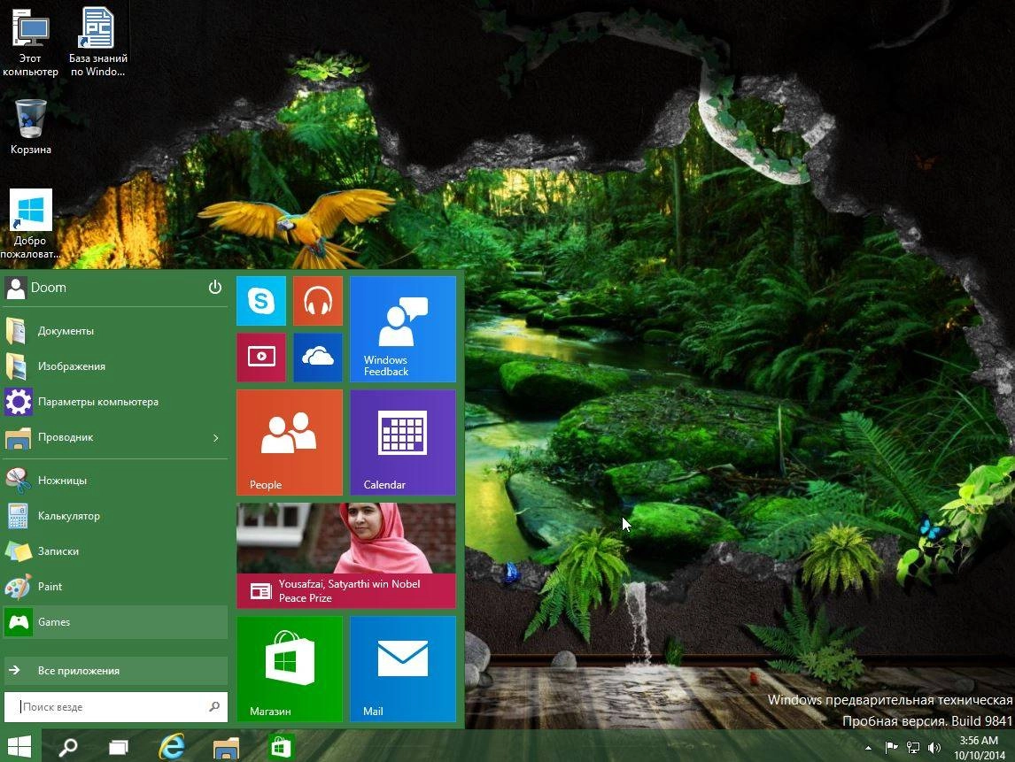Image resolution: width=1015 pixels, height=762 pixels.
Task: Open the OneDrive cloud tile
Action: coord(318,357)
